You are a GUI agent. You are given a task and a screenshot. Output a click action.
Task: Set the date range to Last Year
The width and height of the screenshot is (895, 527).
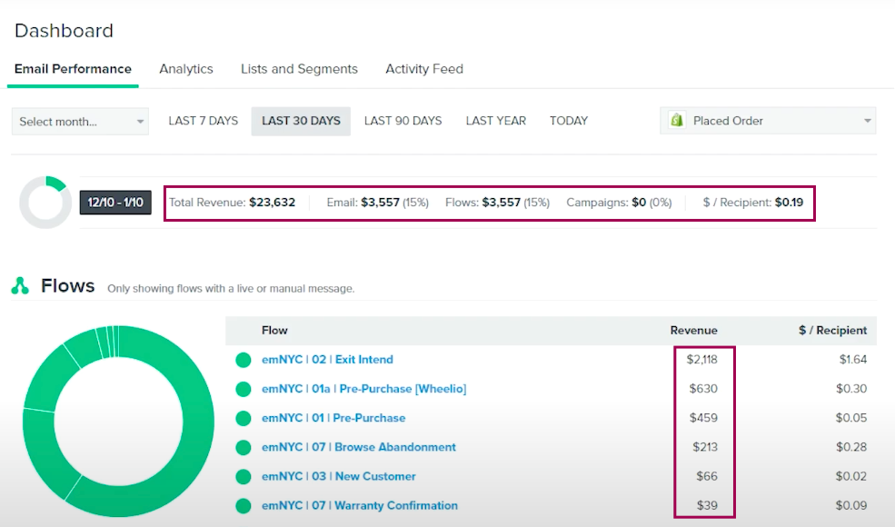tap(495, 121)
